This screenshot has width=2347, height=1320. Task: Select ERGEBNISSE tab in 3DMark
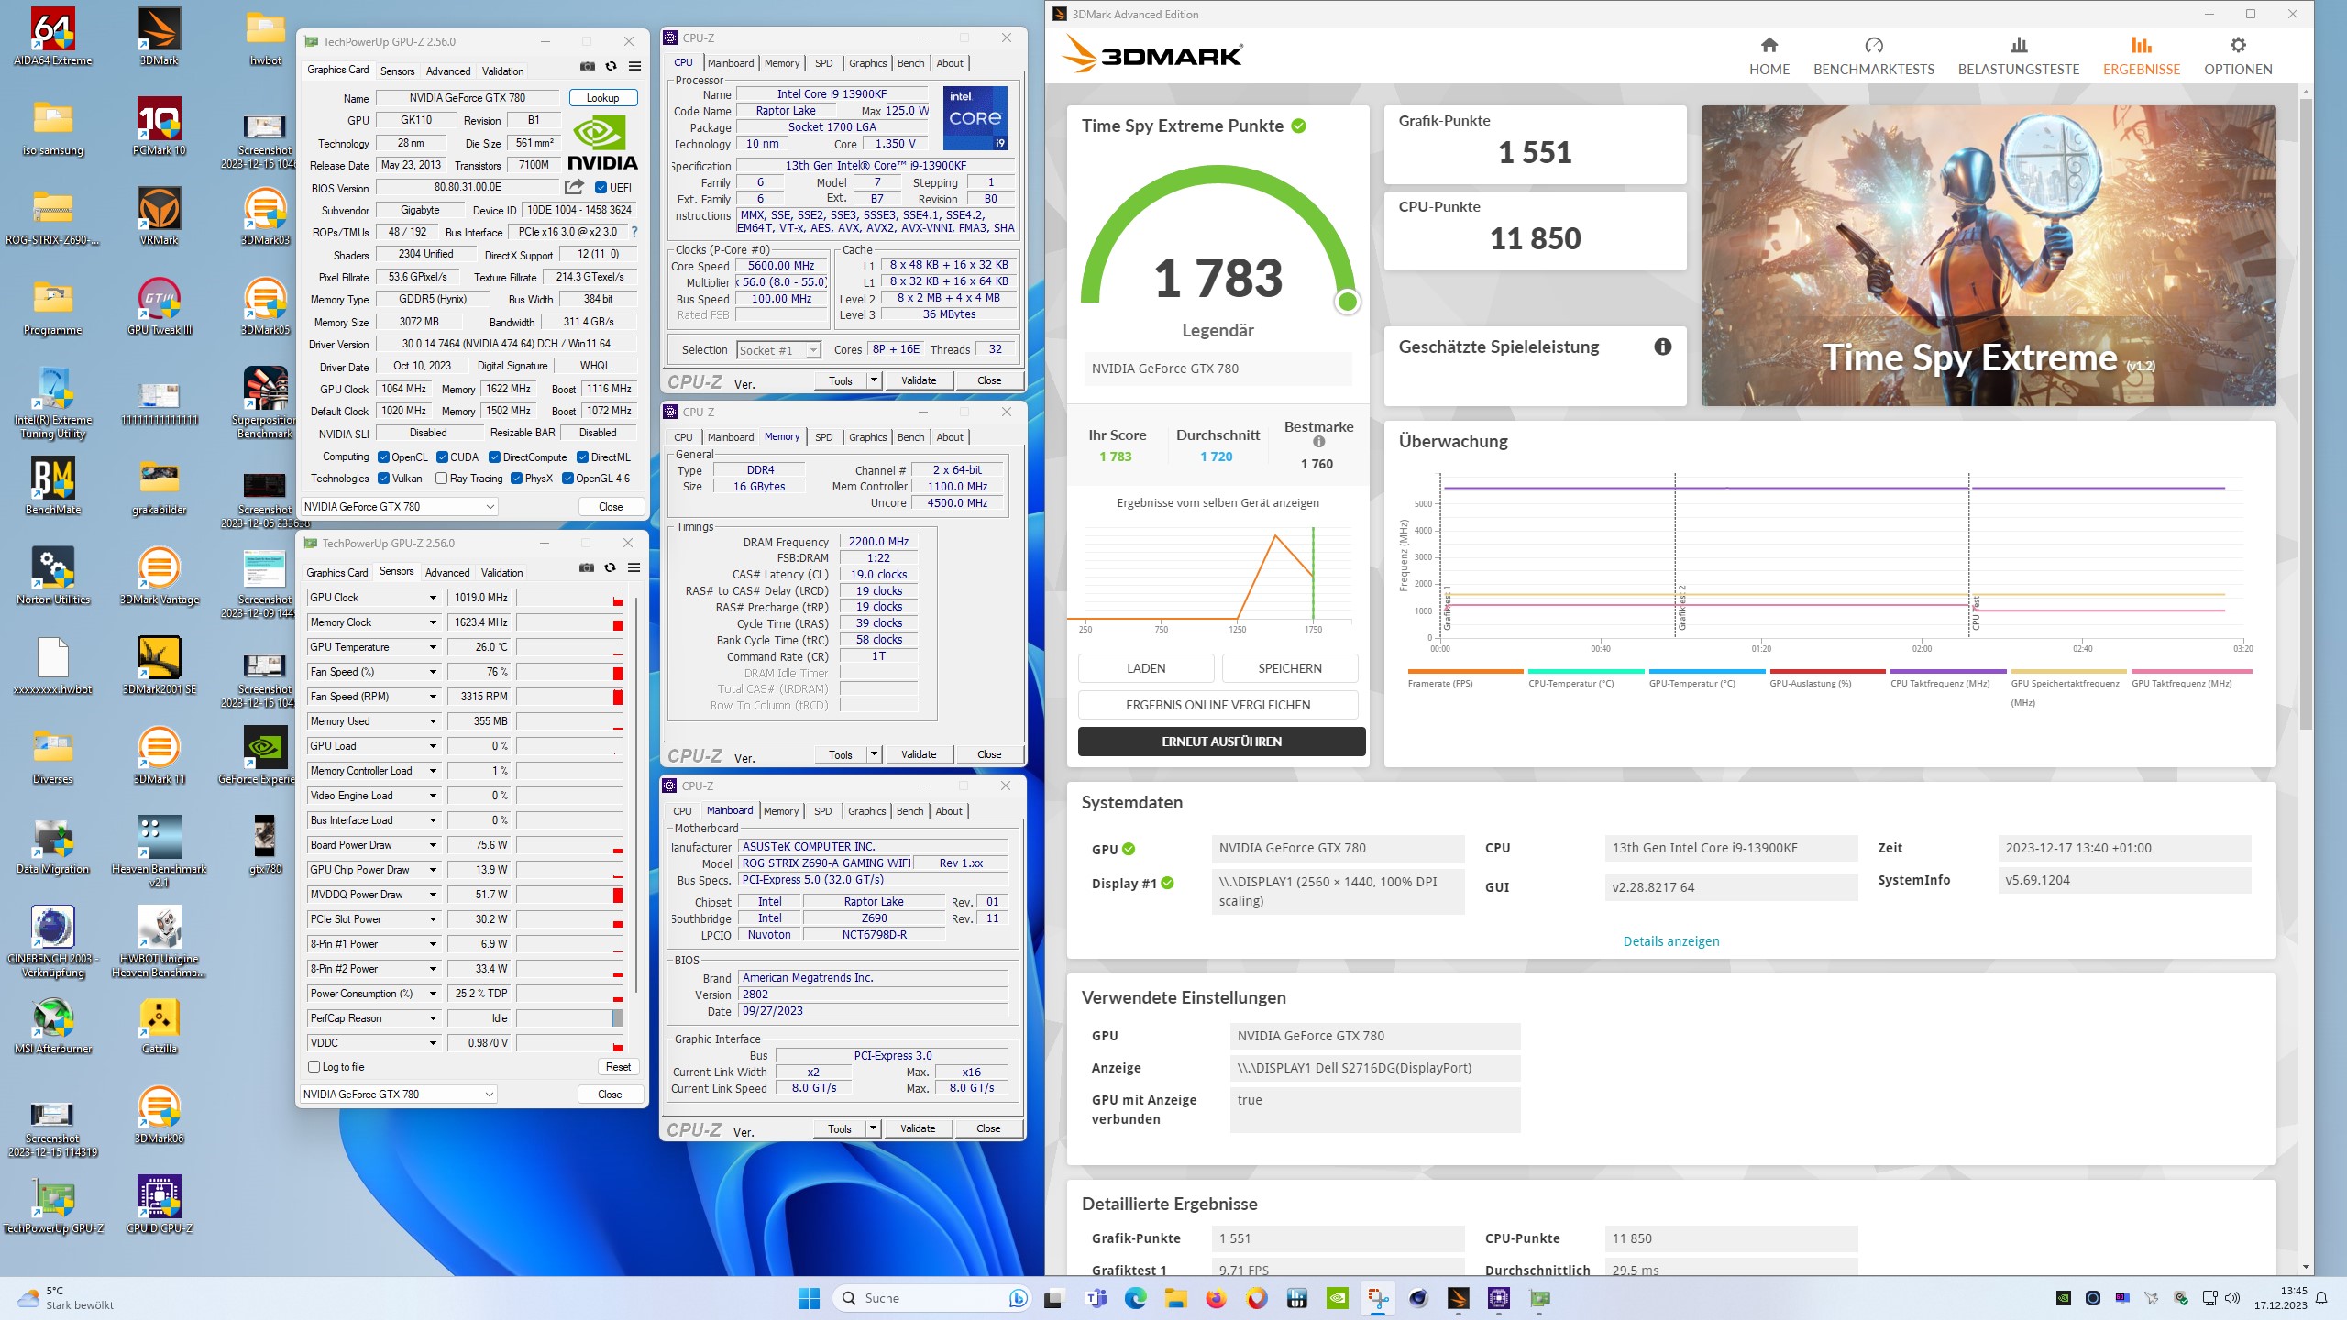[2142, 57]
